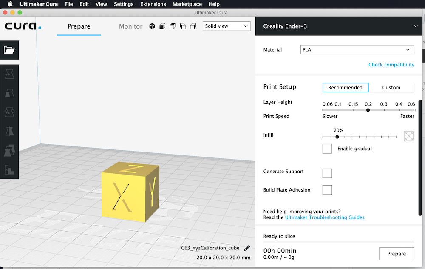Open the View menu

coord(101,4)
